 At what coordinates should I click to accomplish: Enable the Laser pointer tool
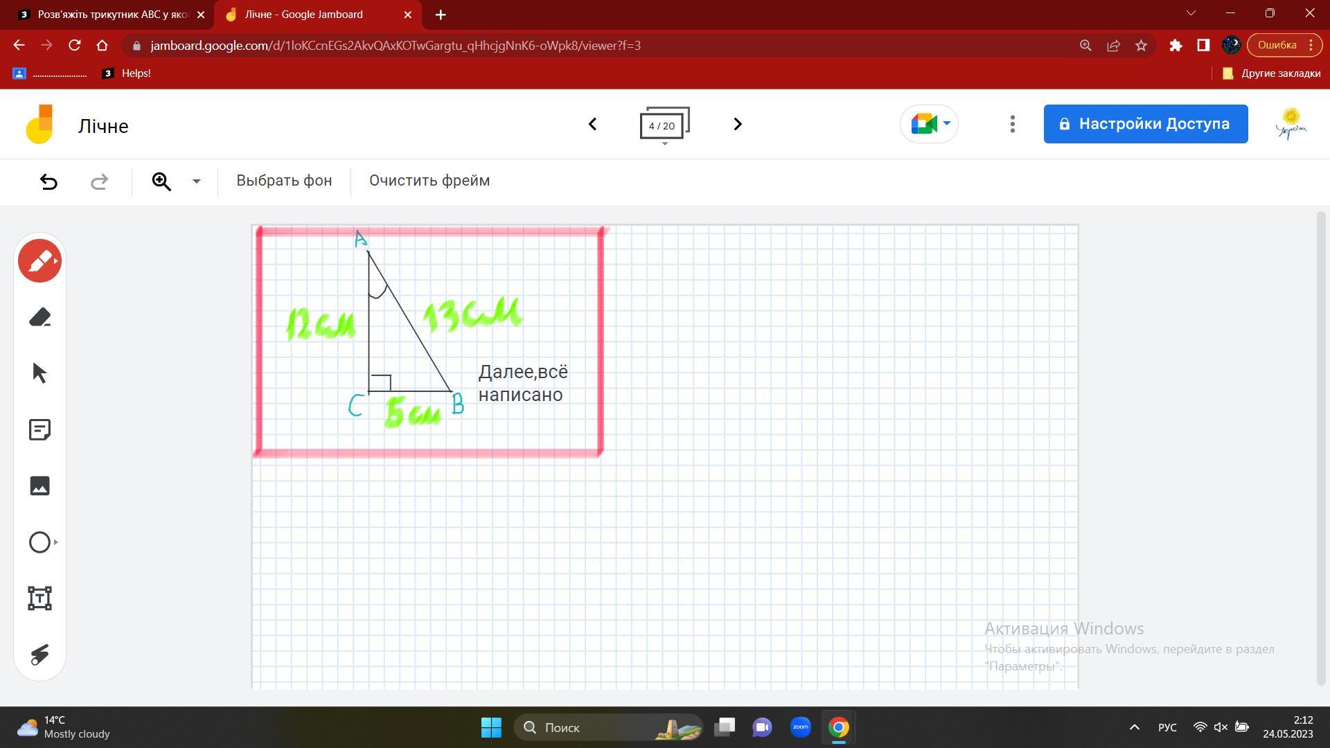(39, 654)
